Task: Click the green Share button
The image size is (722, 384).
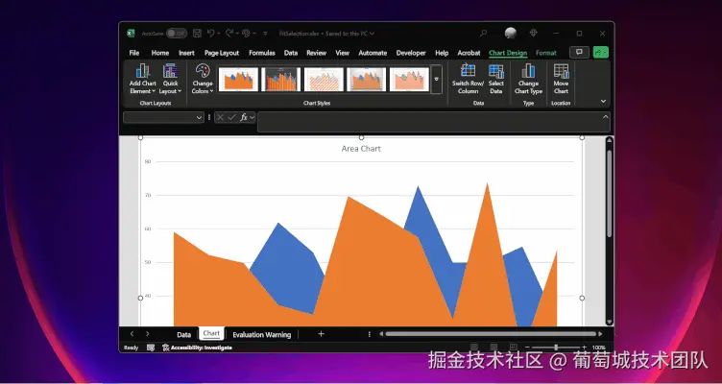Action: click(601, 53)
